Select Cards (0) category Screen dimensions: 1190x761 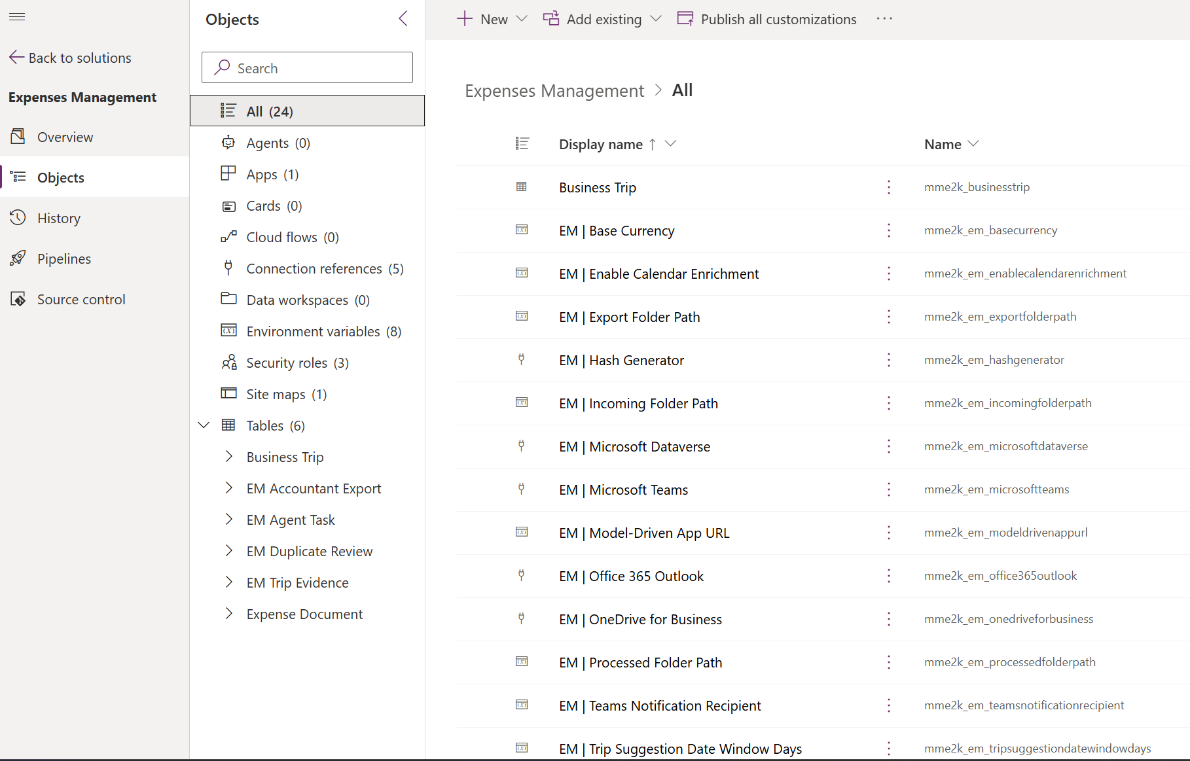click(307, 205)
